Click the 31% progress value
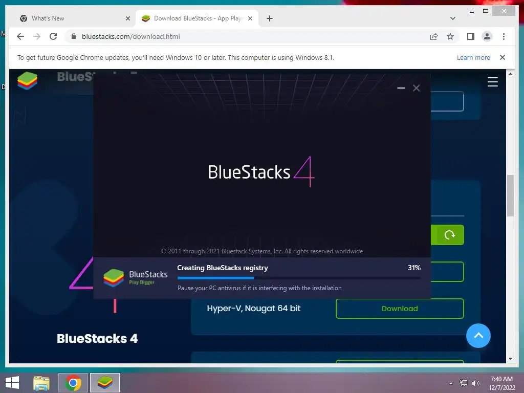 tap(414, 268)
